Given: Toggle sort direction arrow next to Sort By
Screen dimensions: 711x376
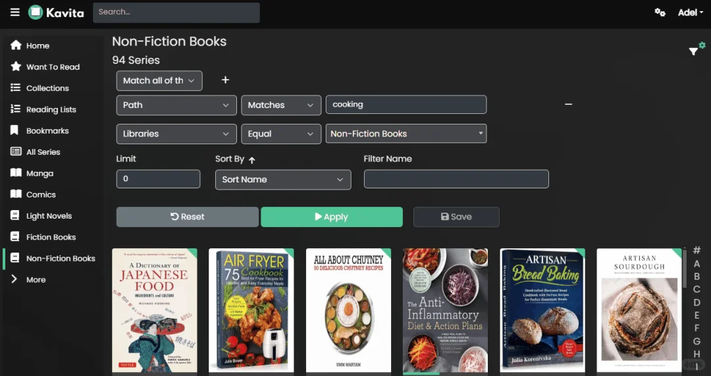Looking at the screenshot, I should coord(252,159).
